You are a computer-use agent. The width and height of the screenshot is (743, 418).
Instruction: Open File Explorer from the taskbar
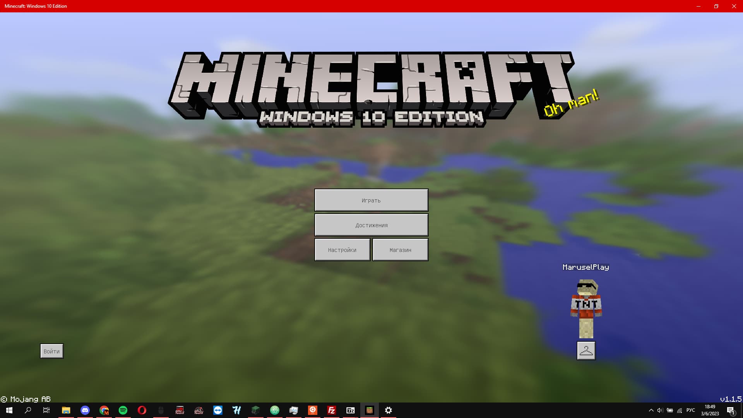click(66, 410)
